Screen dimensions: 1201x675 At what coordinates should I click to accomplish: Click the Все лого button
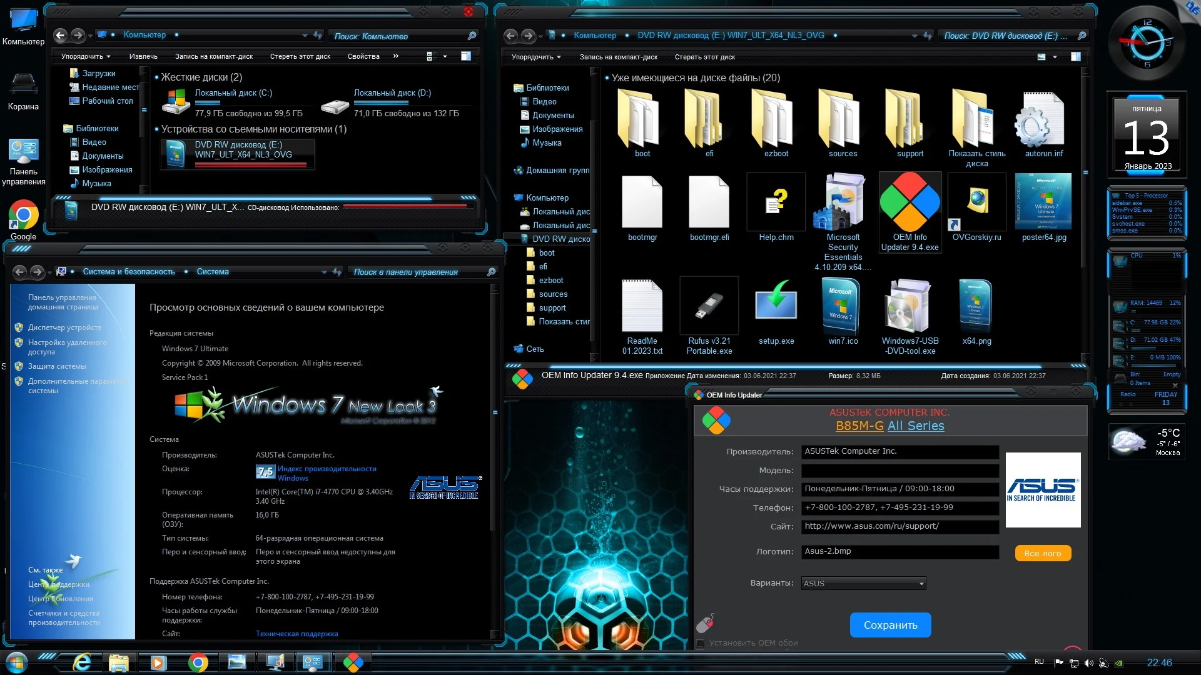tap(1042, 553)
